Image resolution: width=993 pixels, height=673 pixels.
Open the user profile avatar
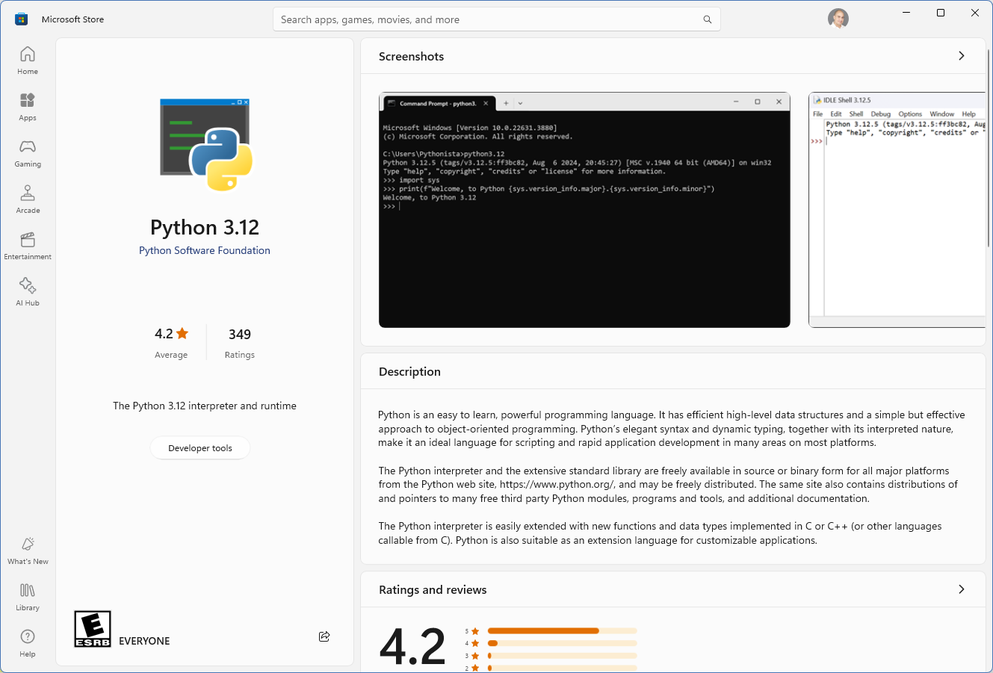(838, 19)
